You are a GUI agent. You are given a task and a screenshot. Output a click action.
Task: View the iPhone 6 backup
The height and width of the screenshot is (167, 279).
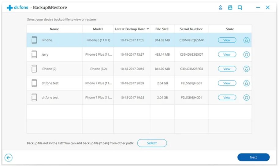point(227,40)
